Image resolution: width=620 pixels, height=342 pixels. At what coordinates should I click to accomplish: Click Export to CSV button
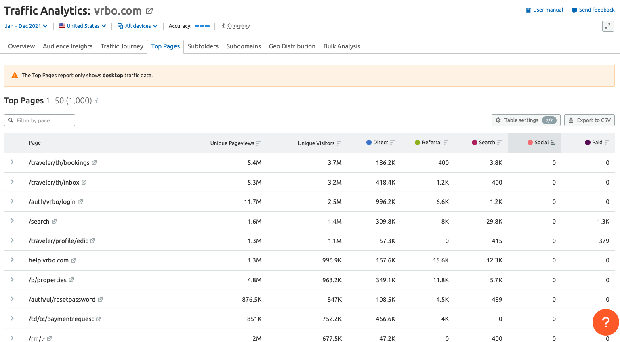[589, 120]
